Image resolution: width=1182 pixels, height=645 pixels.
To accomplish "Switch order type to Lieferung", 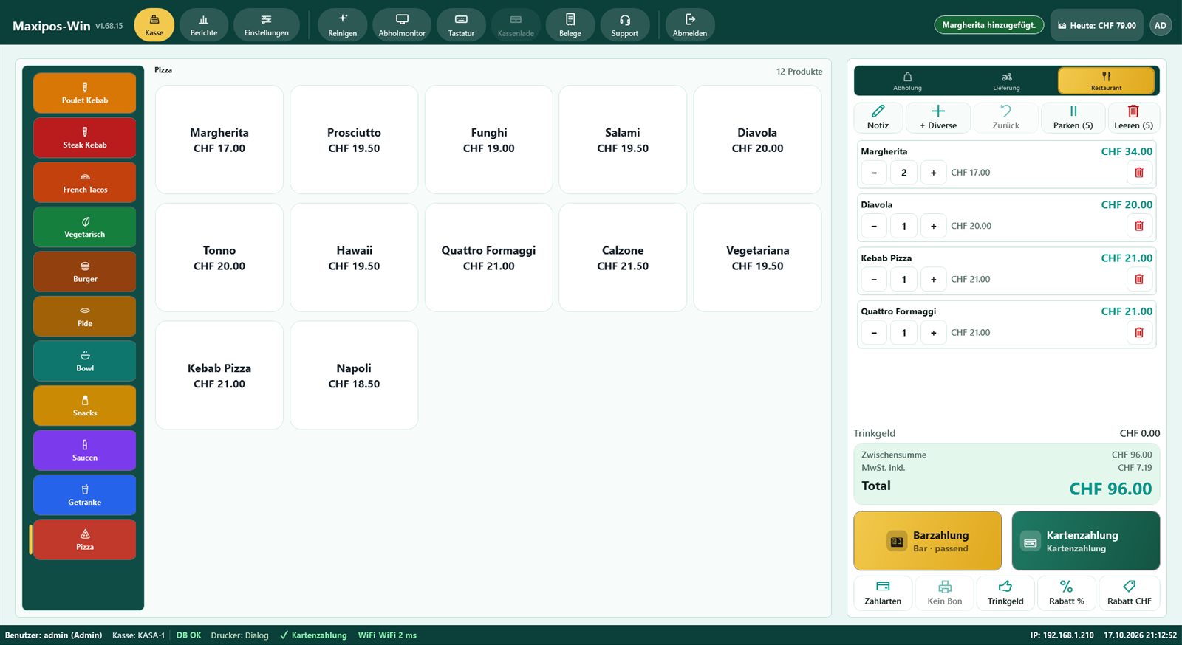I will [x=1006, y=80].
